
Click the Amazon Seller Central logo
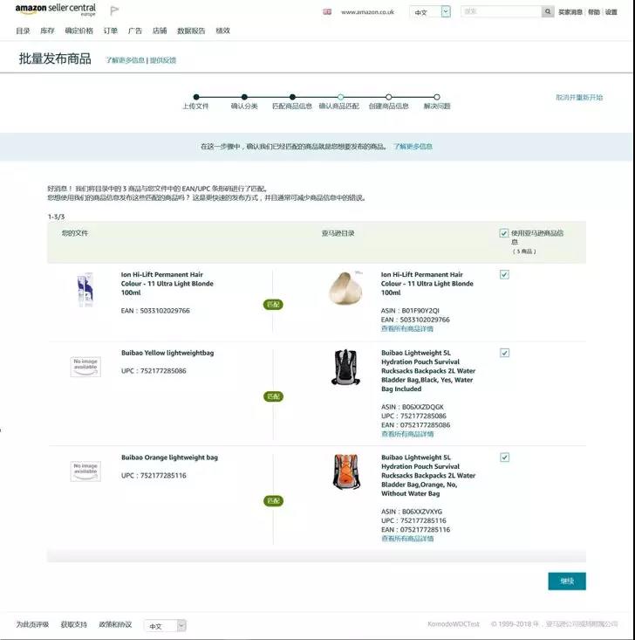(x=56, y=10)
